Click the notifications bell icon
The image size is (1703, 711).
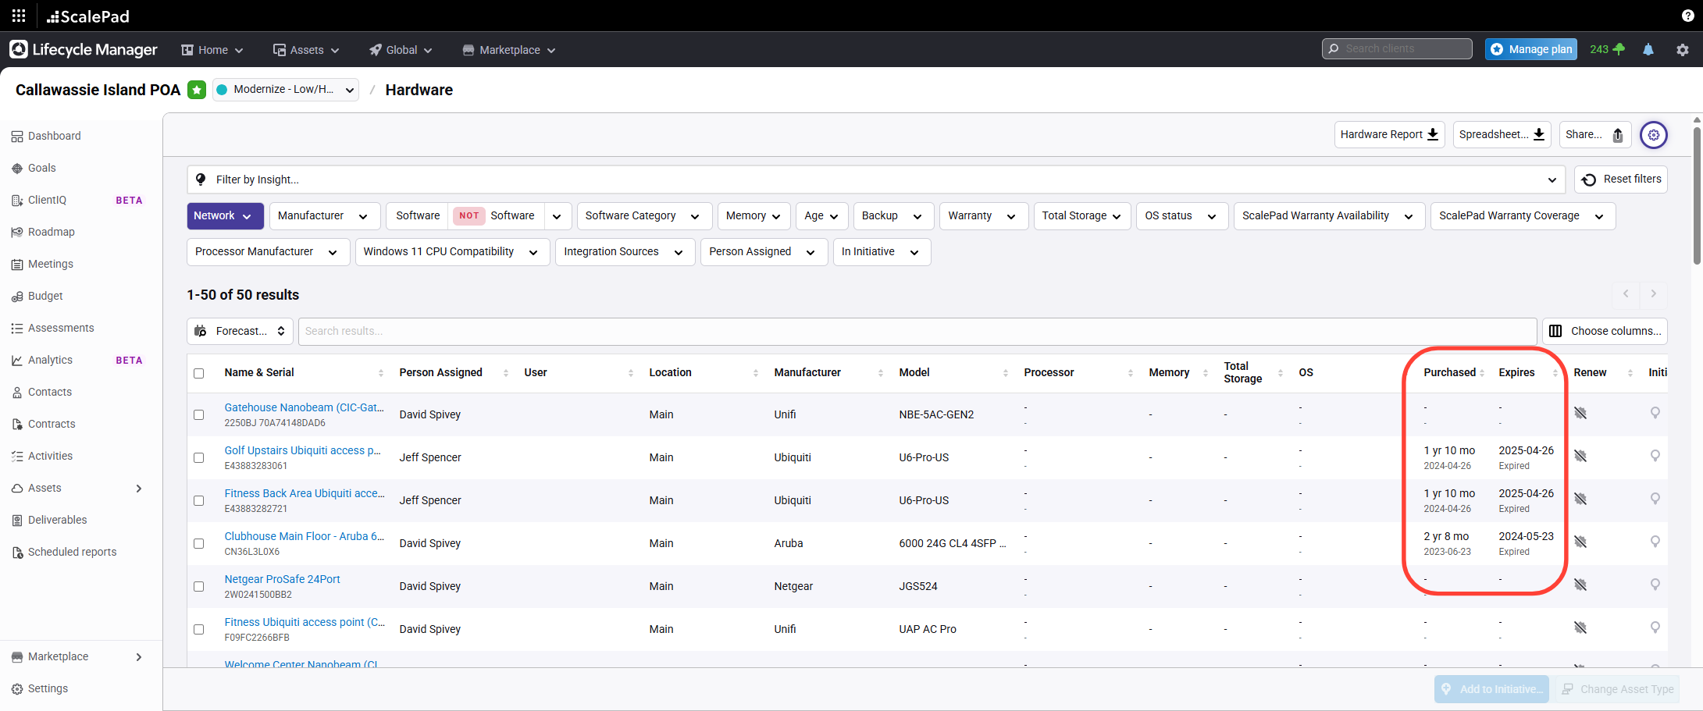1648,49
